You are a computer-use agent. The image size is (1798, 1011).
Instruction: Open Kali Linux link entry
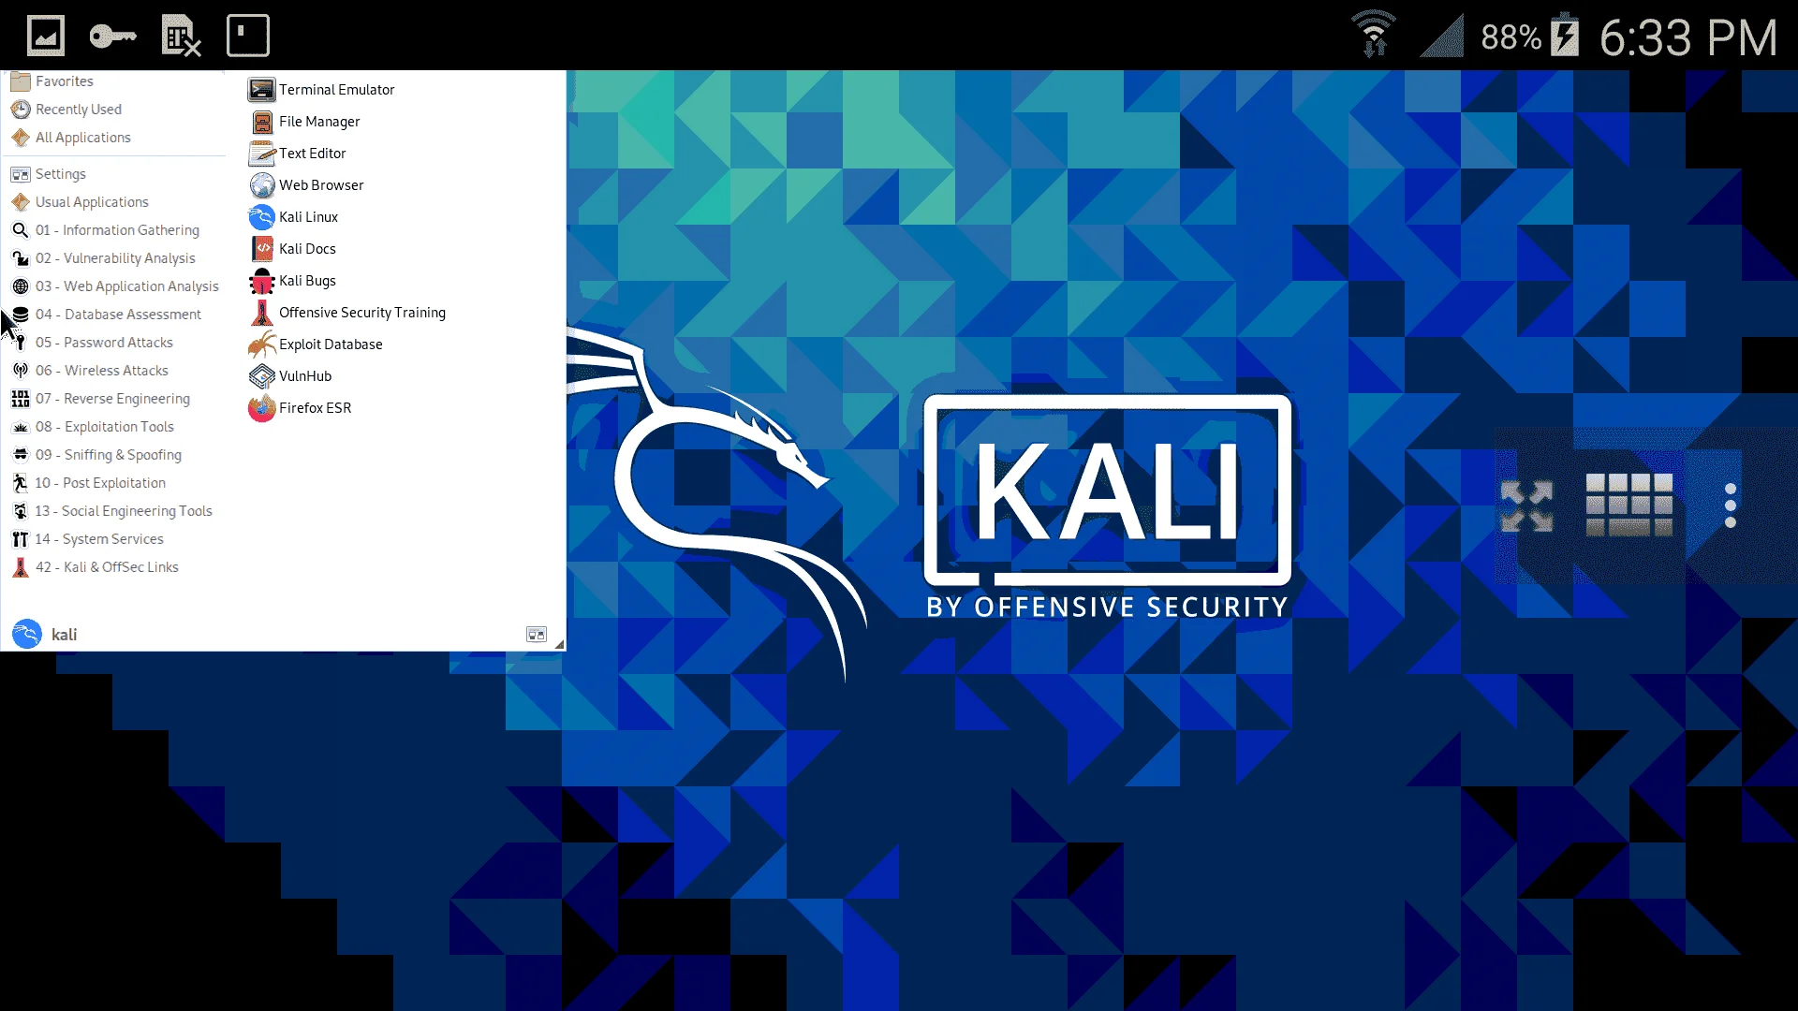tap(293, 217)
